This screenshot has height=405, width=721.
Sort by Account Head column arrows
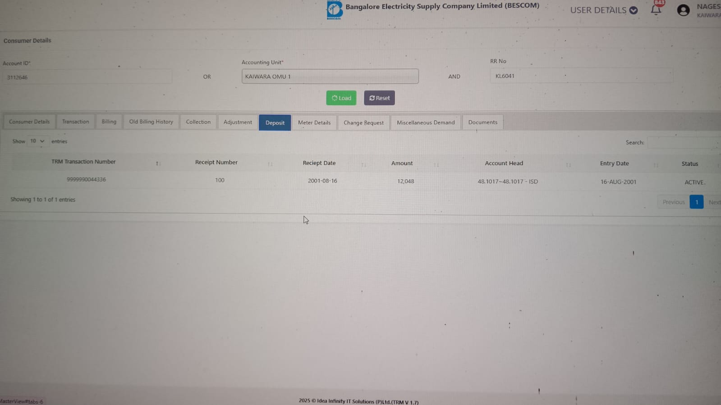pyautogui.click(x=568, y=165)
